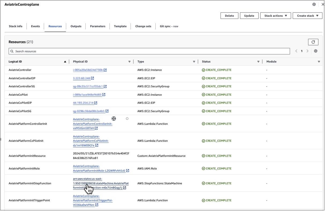Click the refresh resources icon button

(x=313, y=42)
